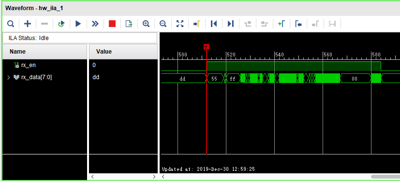This screenshot has width=400, height=181.
Task: Click the plus add probe icon
Action: click(x=27, y=24)
